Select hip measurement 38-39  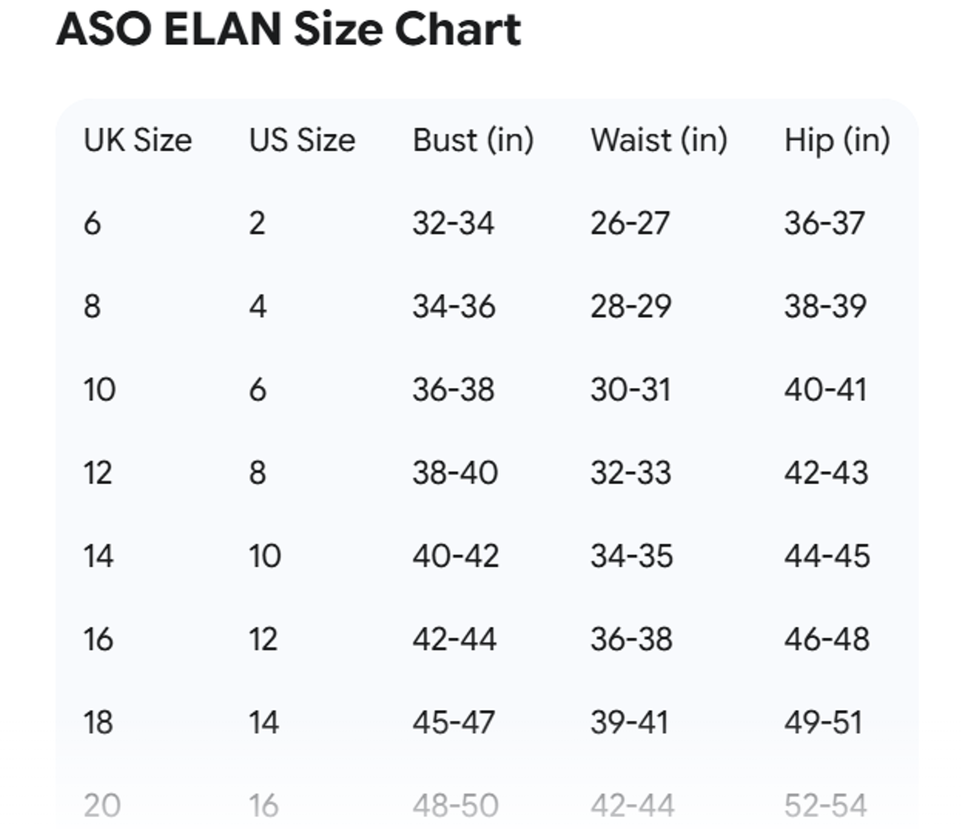click(x=825, y=306)
